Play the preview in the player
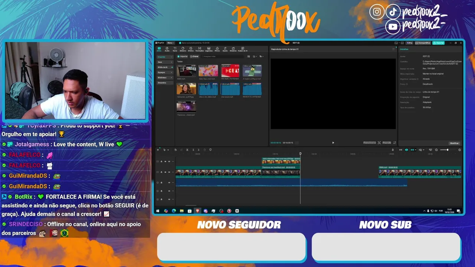Image resolution: width=475 pixels, height=267 pixels. point(333,143)
